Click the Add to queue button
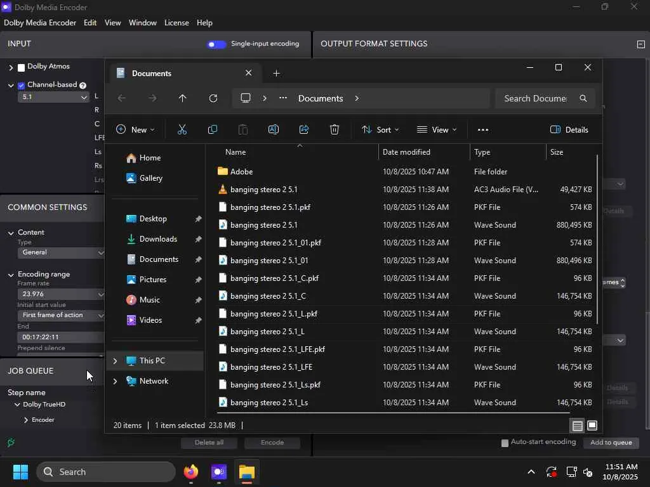 [611, 443]
